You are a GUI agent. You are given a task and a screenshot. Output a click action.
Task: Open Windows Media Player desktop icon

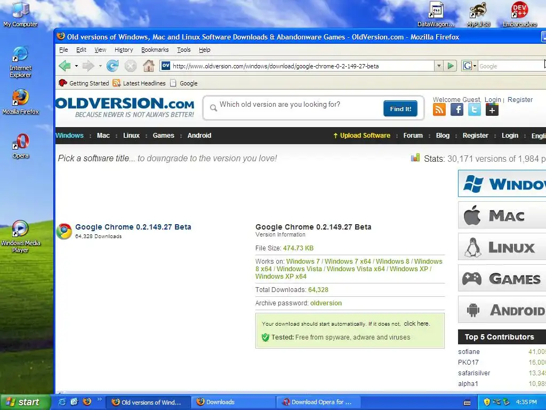pos(20,236)
